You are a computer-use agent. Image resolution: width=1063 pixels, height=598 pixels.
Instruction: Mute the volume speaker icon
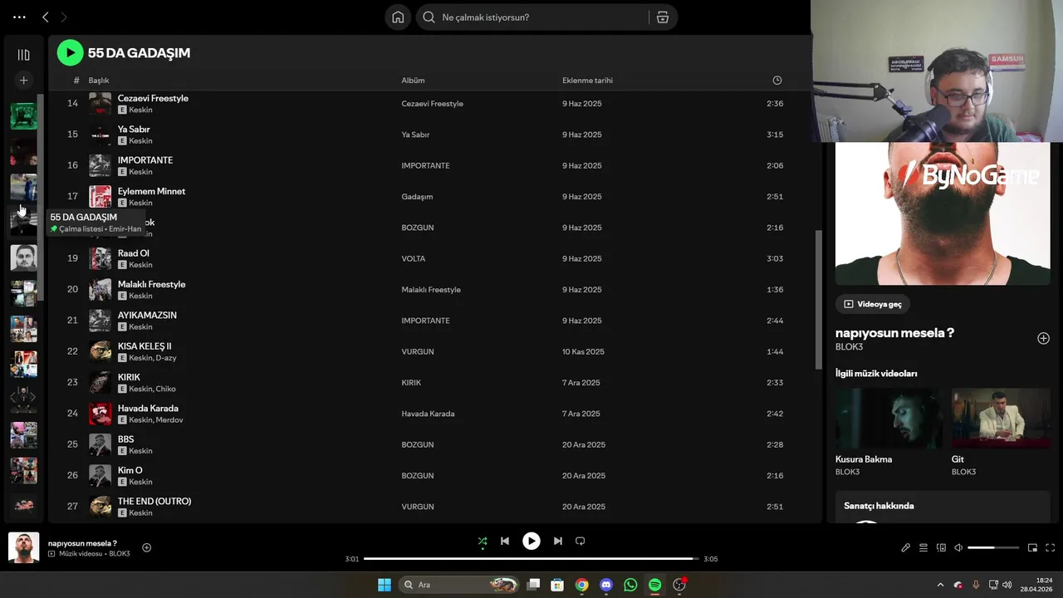click(958, 547)
